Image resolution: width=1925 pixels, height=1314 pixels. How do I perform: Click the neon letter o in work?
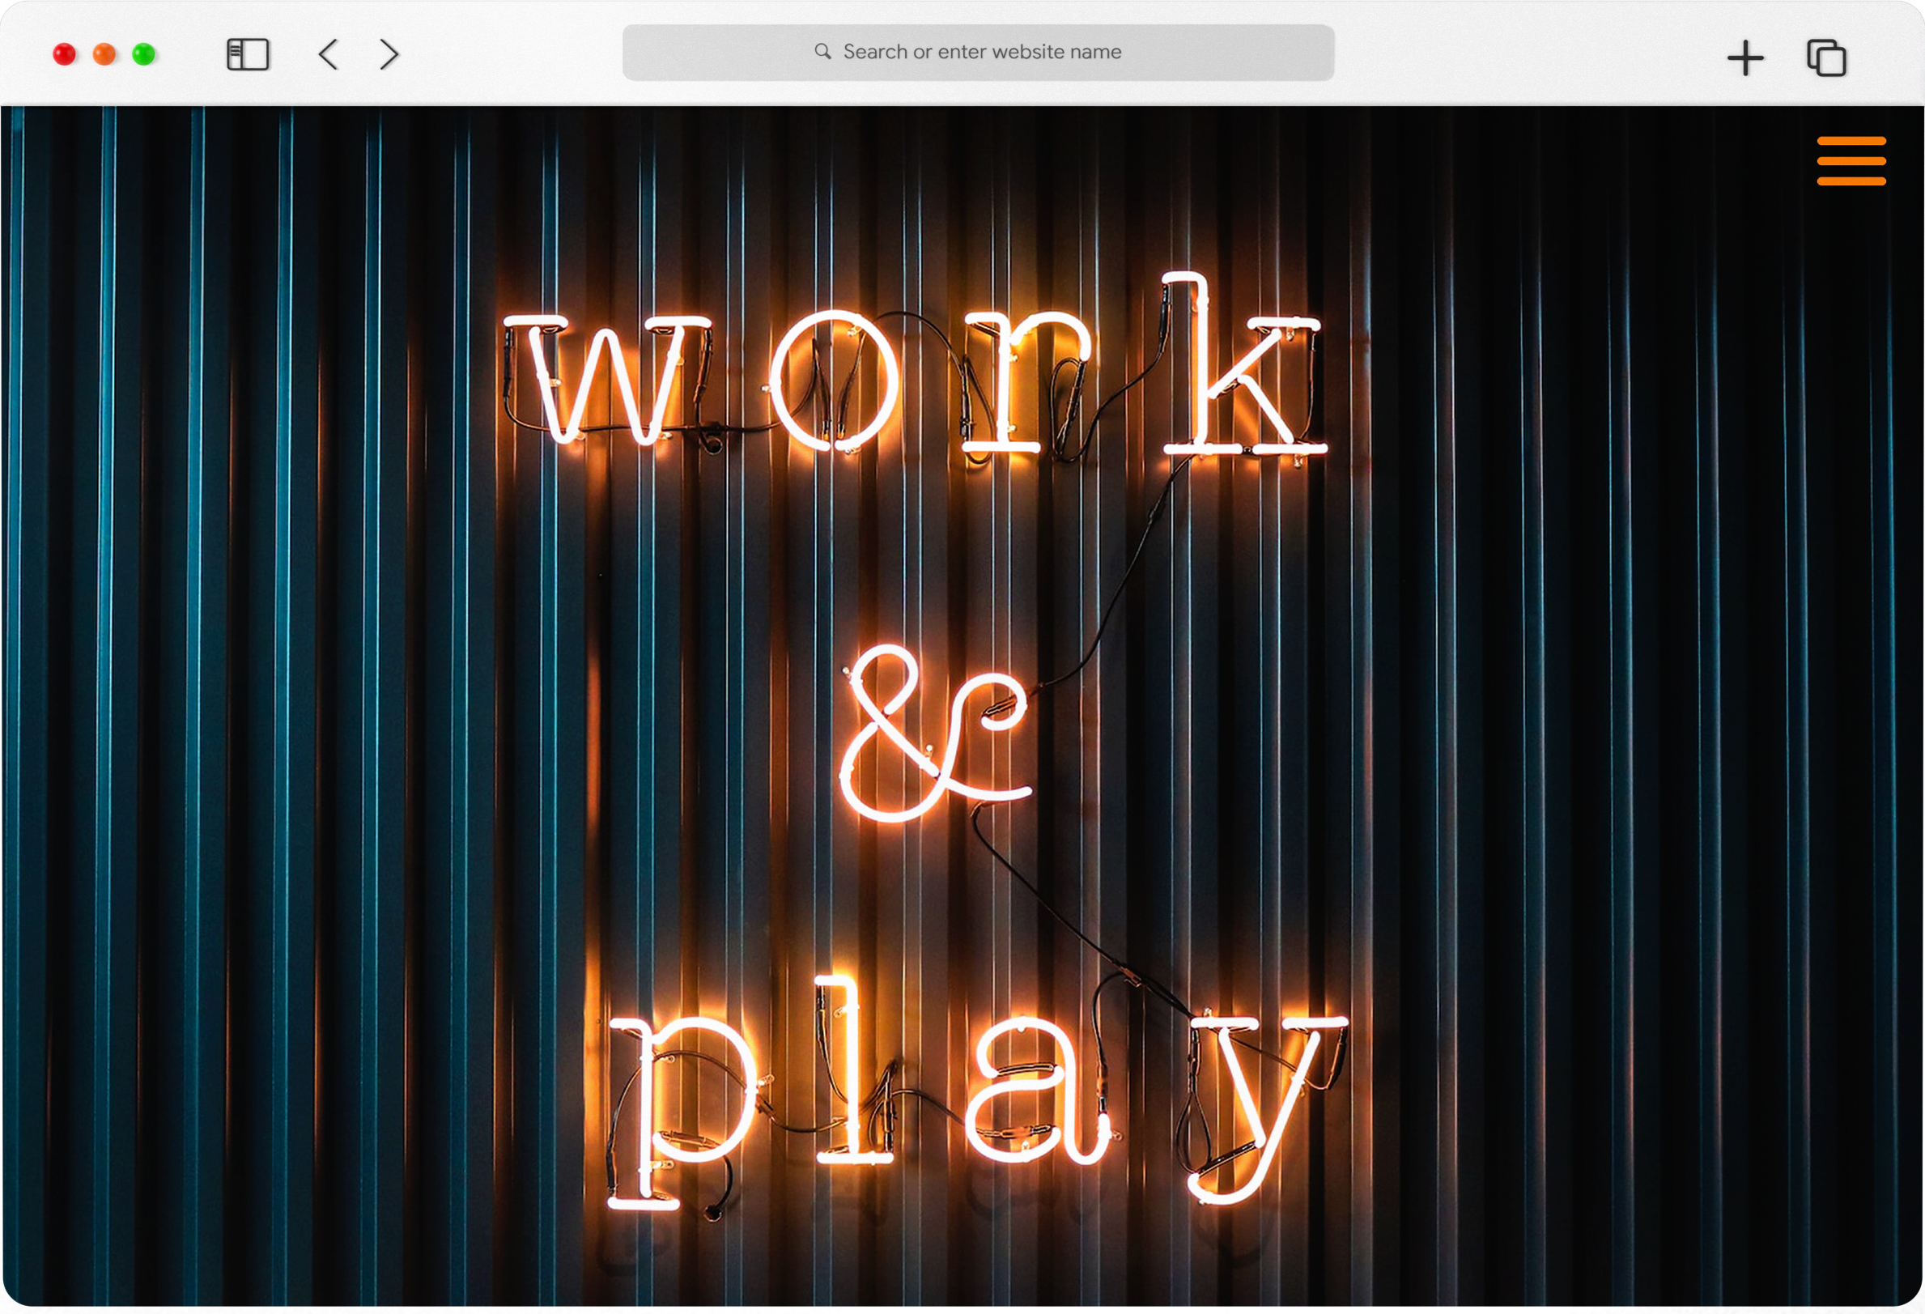tap(835, 381)
